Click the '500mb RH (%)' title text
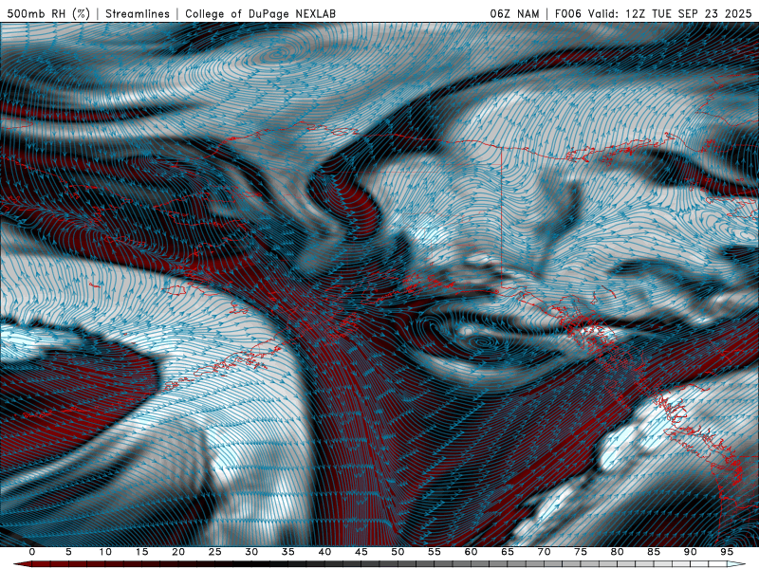 [48, 13]
